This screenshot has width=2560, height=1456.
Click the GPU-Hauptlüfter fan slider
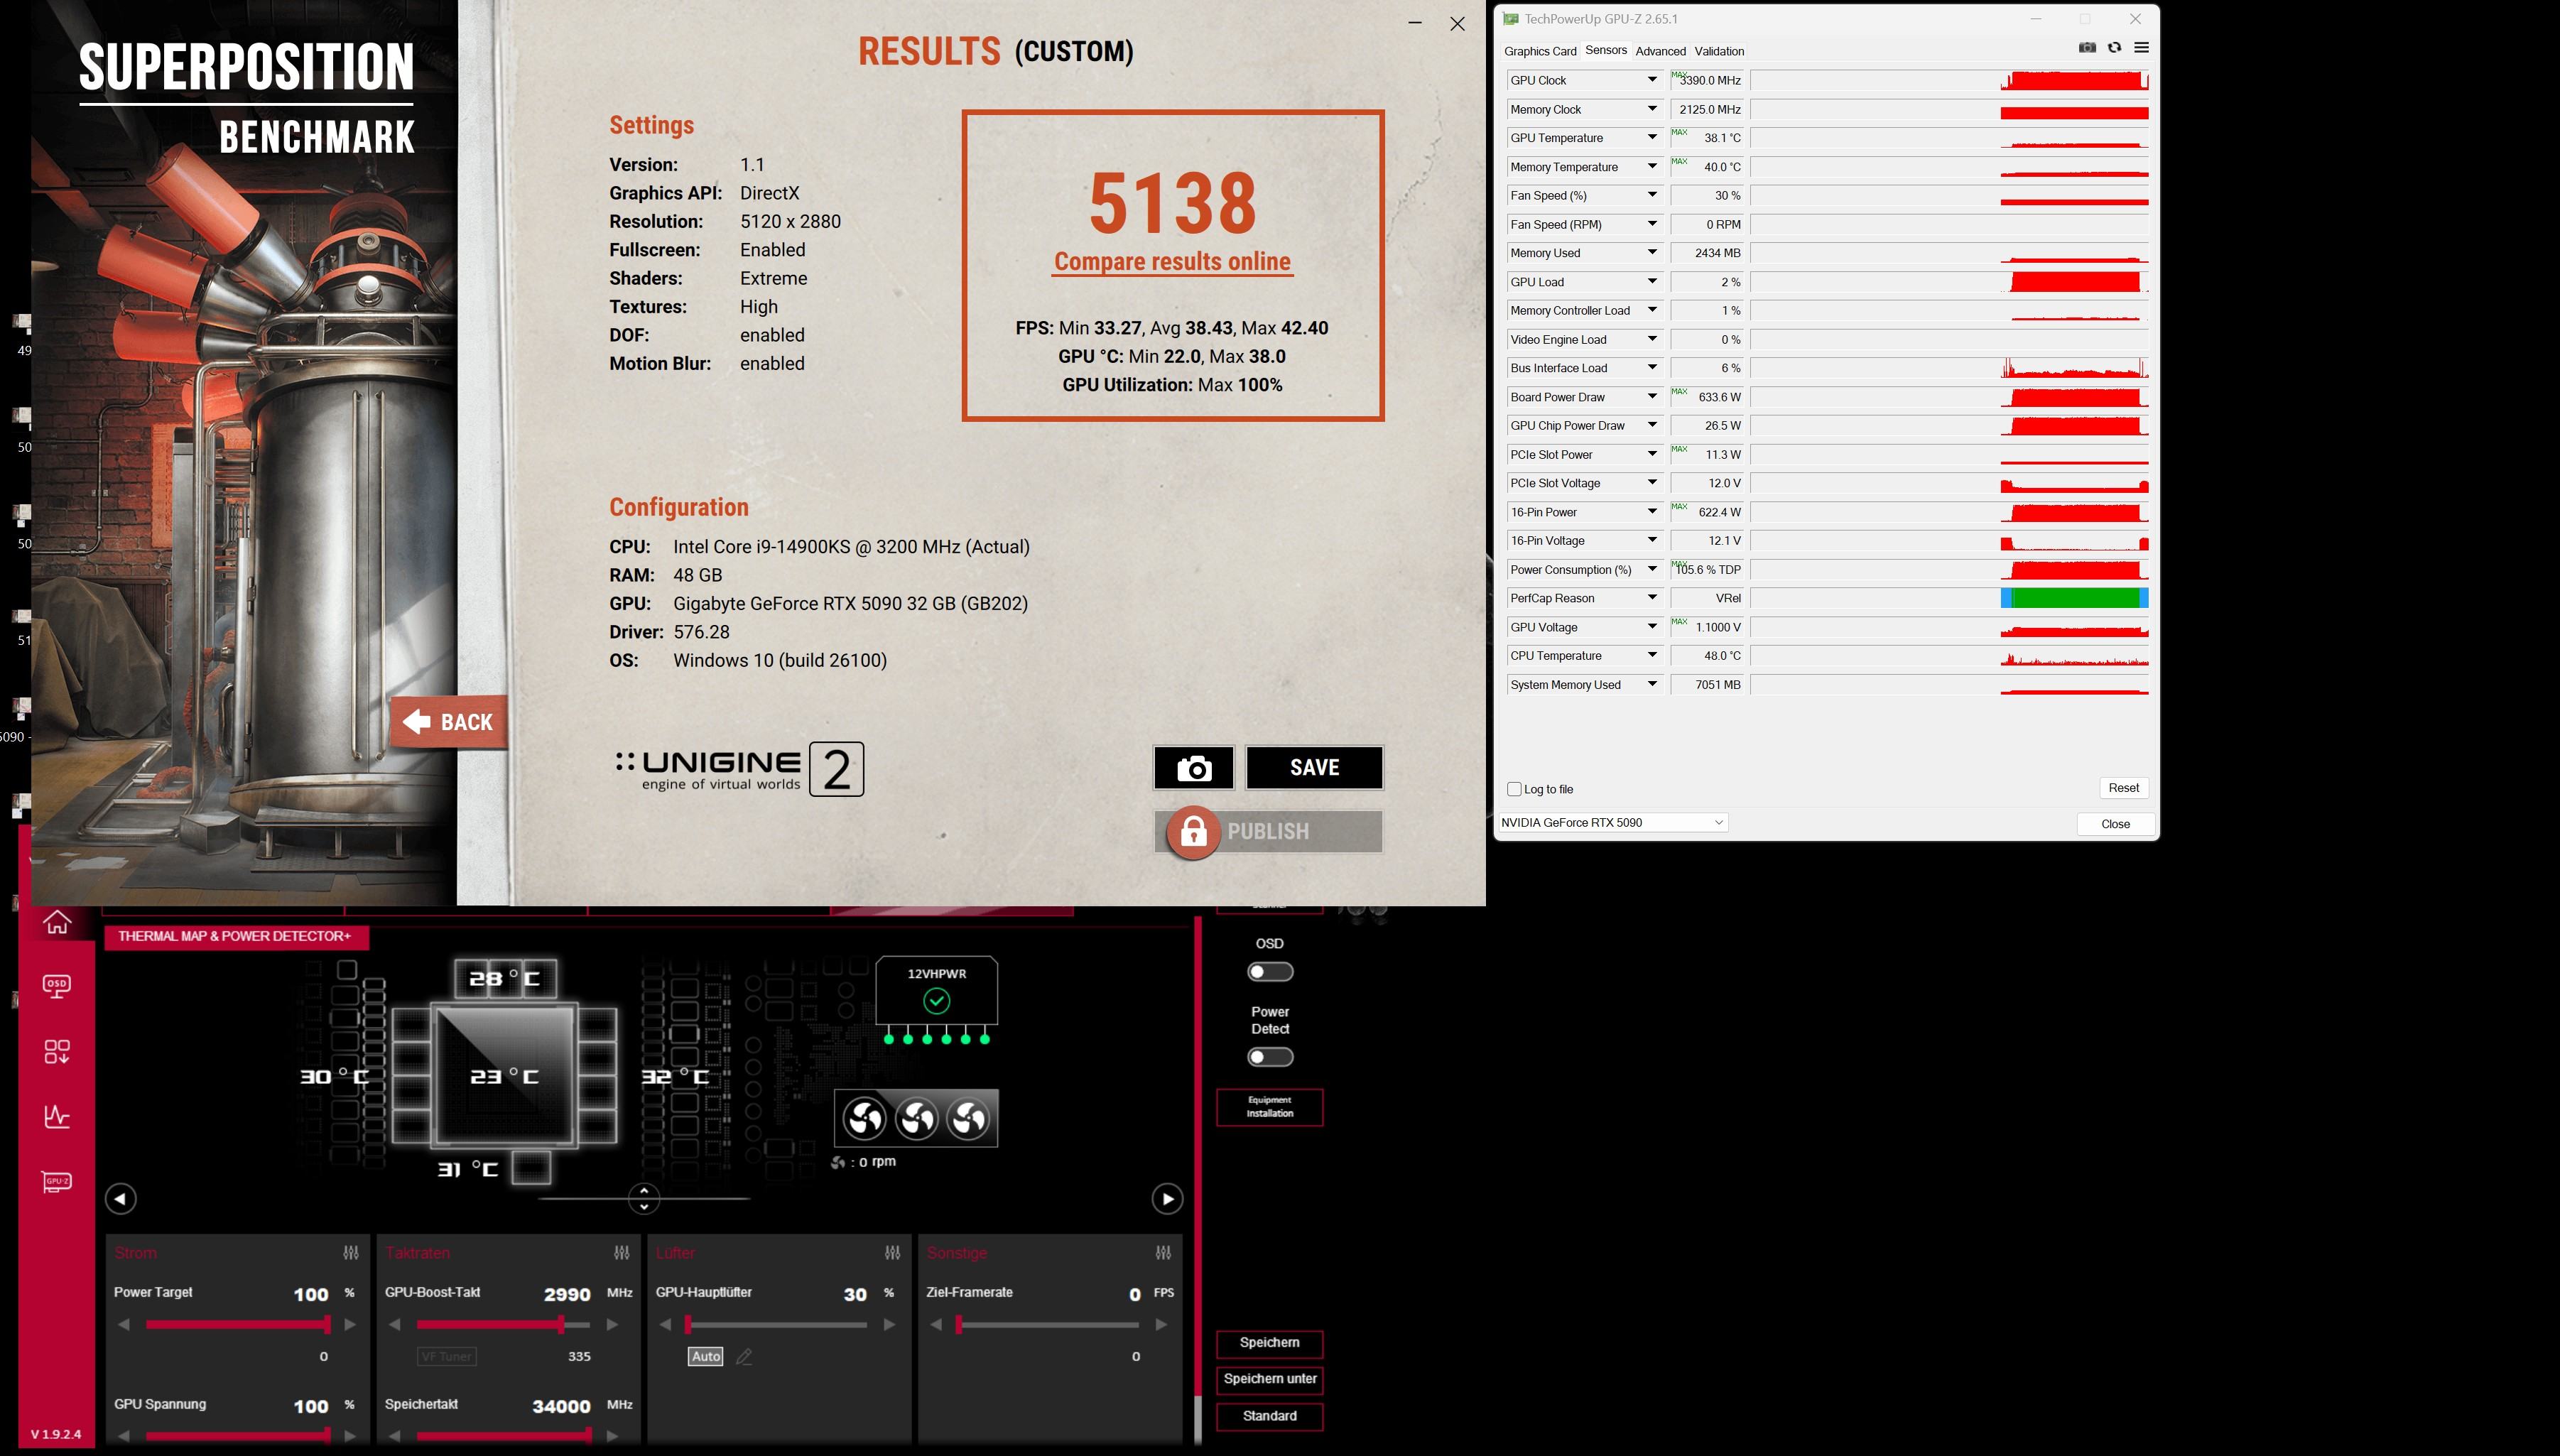click(x=775, y=1325)
